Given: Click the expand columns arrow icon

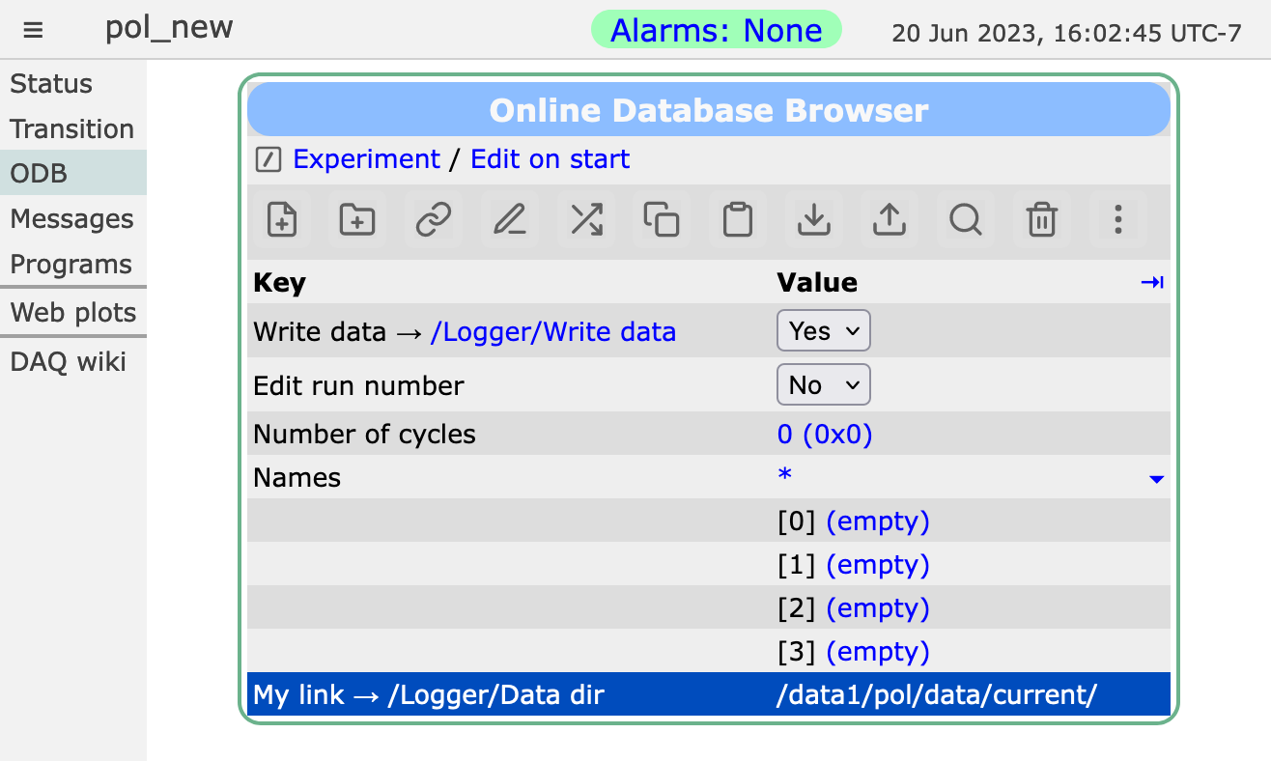Looking at the screenshot, I should point(1152,282).
